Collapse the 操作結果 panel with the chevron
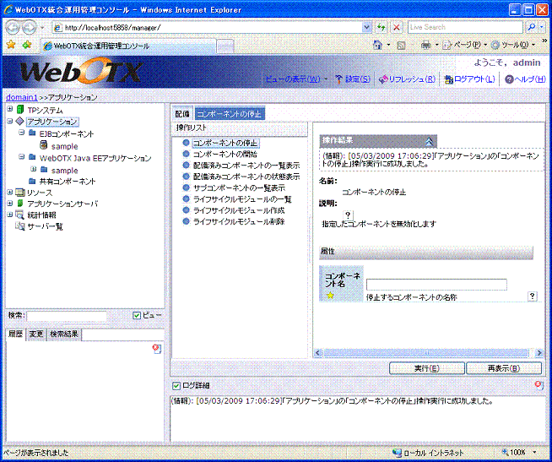Image resolution: width=552 pixels, height=462 pixels. (430, 142)
